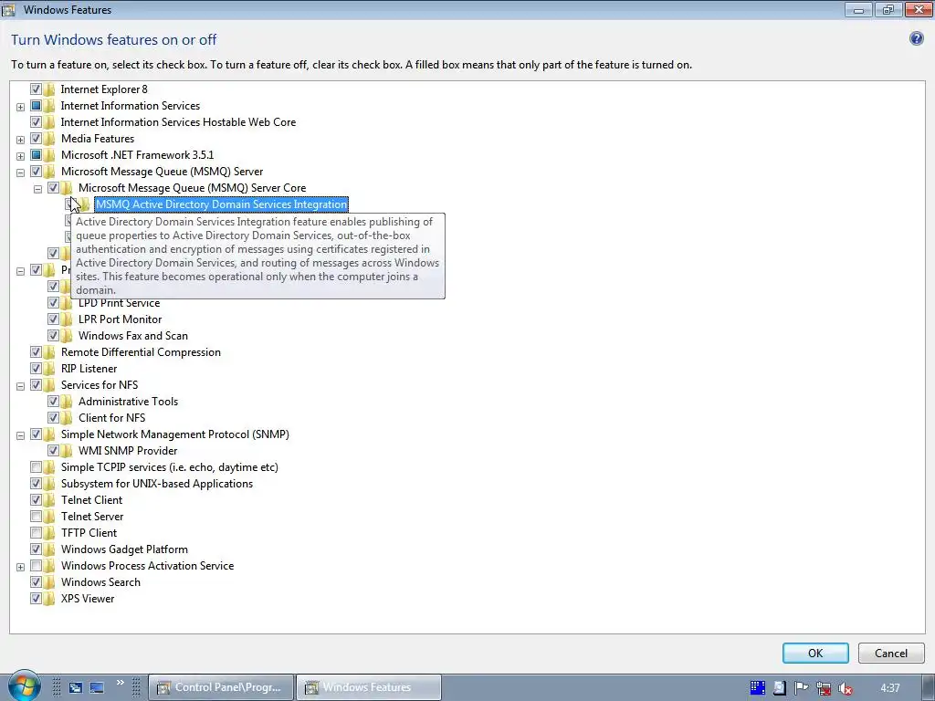This screenshot has height=701, width=935.
Task: Expand the Windows Process Activation Service node
Action: pyautogui.click(x=20, y=567)
